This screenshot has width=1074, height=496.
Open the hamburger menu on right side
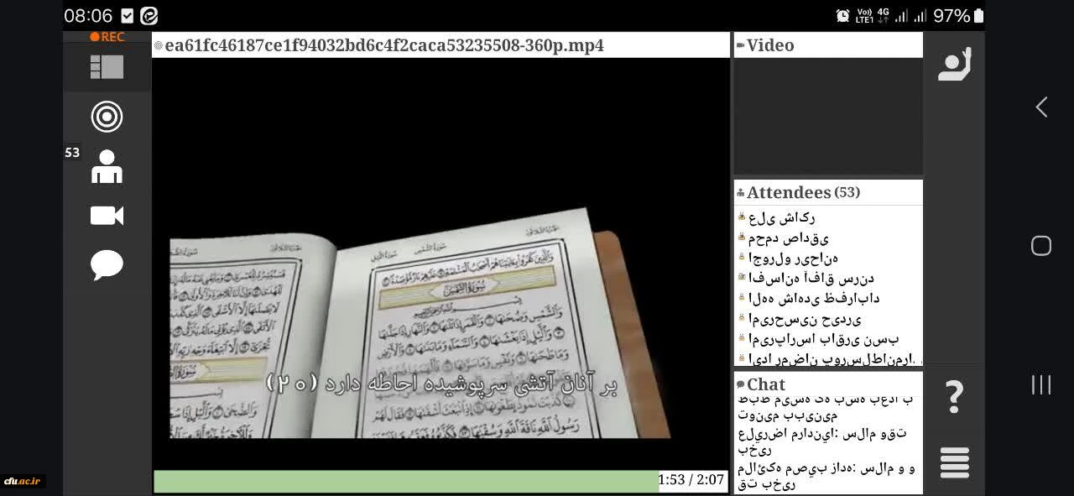pos(954,462)
